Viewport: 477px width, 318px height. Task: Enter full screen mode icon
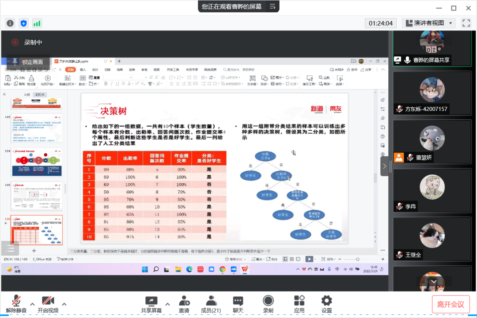(466, 23)
